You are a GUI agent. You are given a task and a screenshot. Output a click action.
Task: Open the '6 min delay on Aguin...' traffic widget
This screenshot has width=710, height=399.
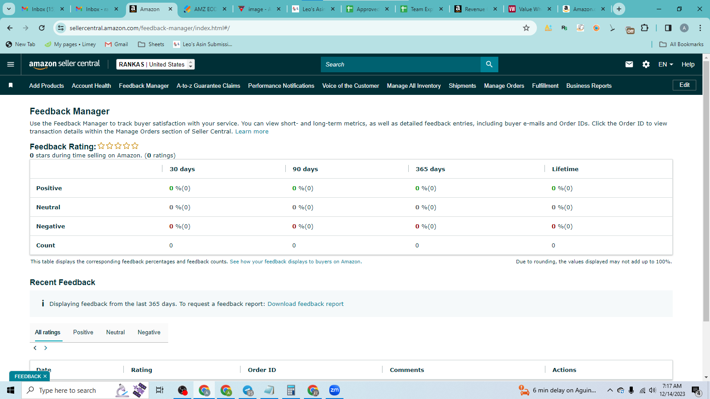557,390
